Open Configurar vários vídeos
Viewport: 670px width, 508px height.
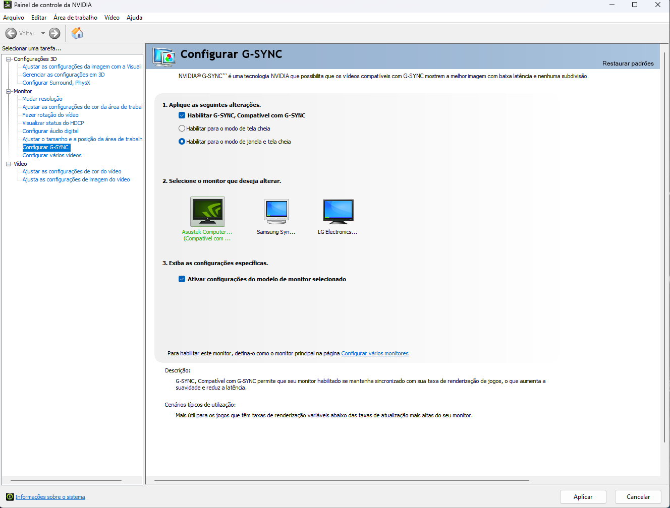pyautogui.click(x=52, y=155)
